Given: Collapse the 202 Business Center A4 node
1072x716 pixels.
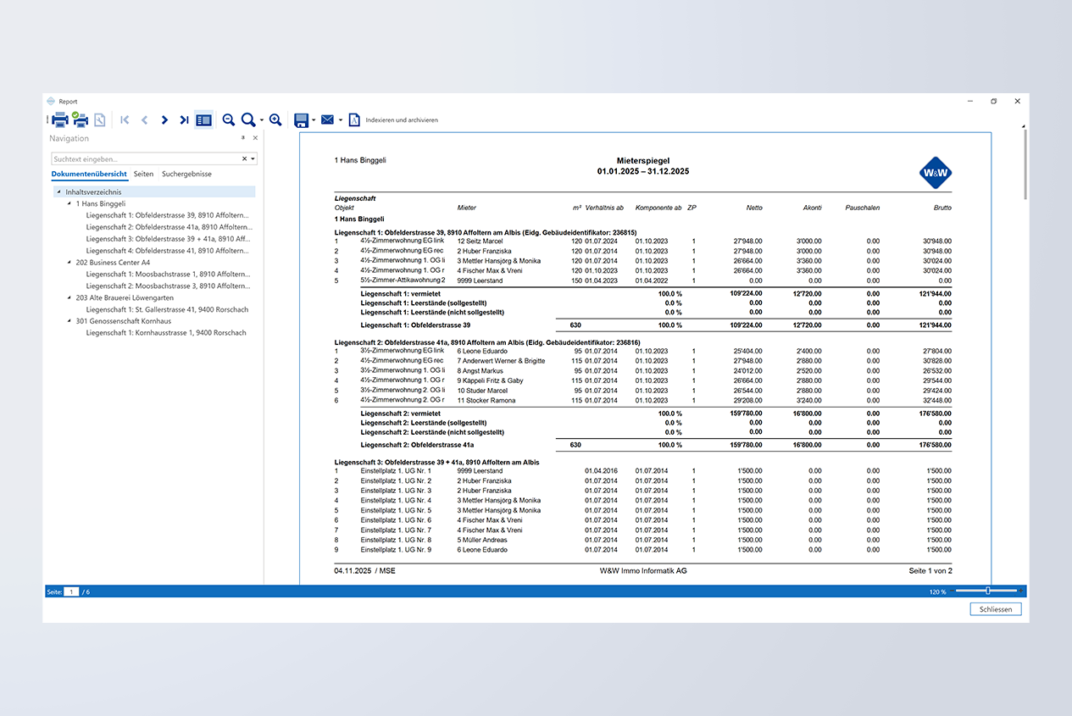Looking at the screenshot, I should pyautogui.click(x=69, y=263).
